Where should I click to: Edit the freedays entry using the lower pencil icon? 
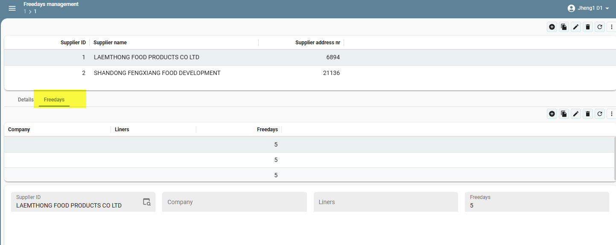click(576, 114)
